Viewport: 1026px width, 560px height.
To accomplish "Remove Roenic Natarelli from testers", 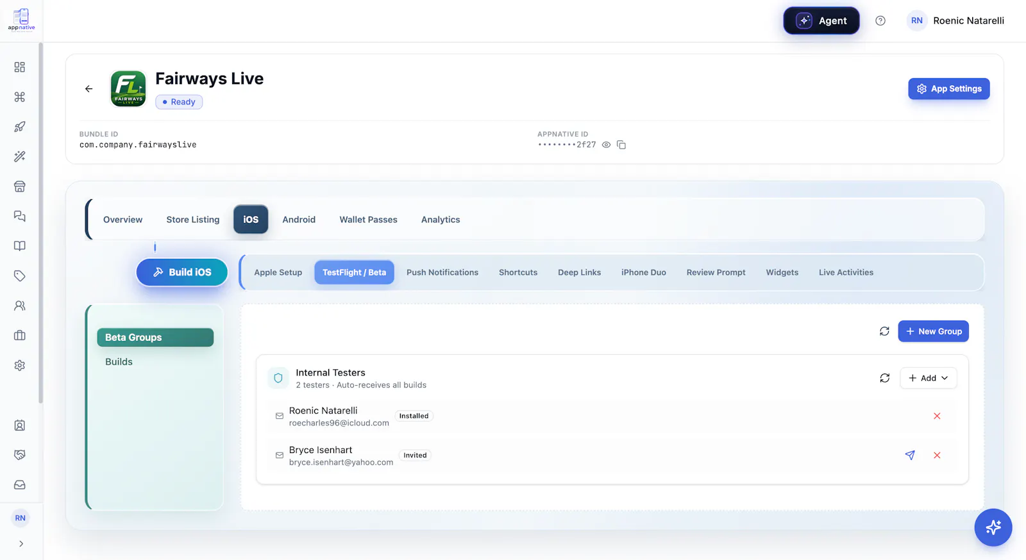I will point(937,416).
